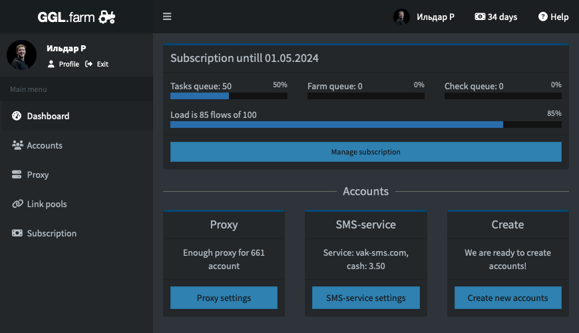Click the Subscription money icon in sidebar
The image size is (579, 333).
coord(17,233)
